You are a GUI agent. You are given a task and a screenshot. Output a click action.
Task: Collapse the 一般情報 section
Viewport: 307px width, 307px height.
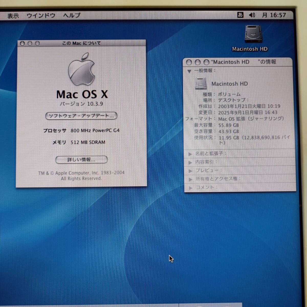click(189, 71)
